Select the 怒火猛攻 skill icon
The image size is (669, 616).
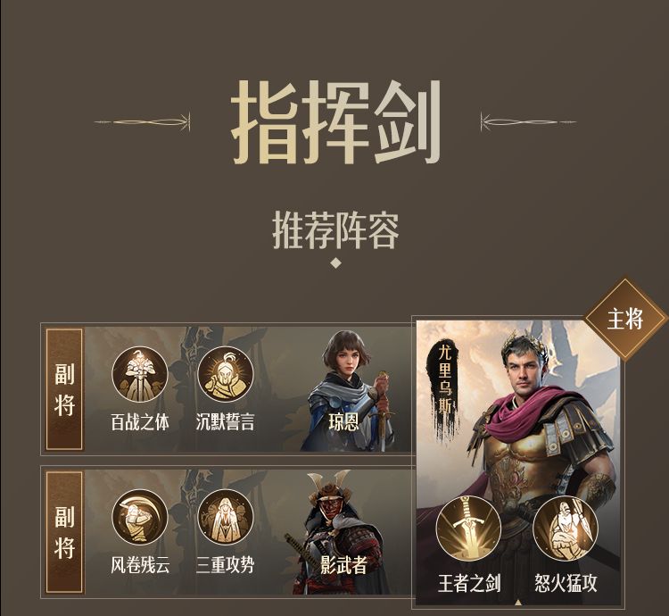(566, 529)
